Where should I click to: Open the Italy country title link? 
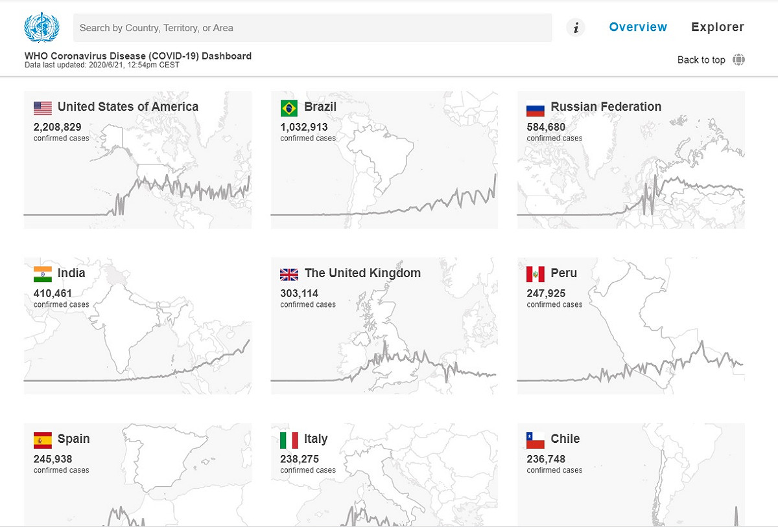pyautogui.click(x=316, y=439)
